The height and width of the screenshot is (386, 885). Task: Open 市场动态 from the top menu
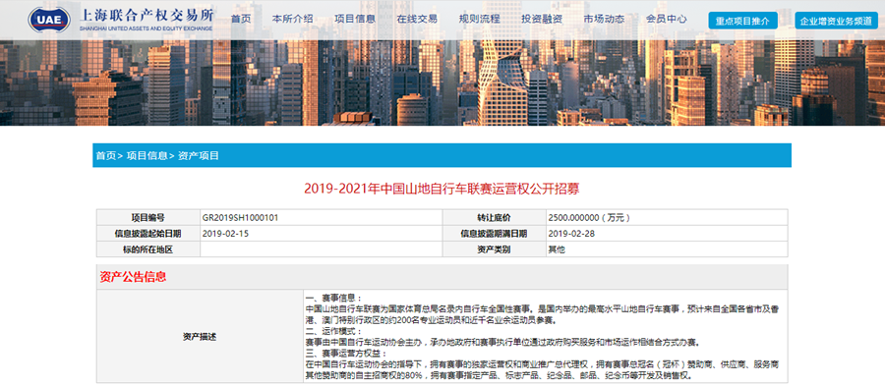click(604, 19)
